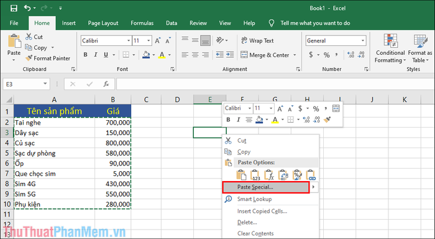
Task: Click the Paste clipboard icon in ribbon
Action: 14,41
